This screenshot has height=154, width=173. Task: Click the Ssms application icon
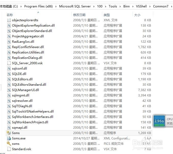9,133
